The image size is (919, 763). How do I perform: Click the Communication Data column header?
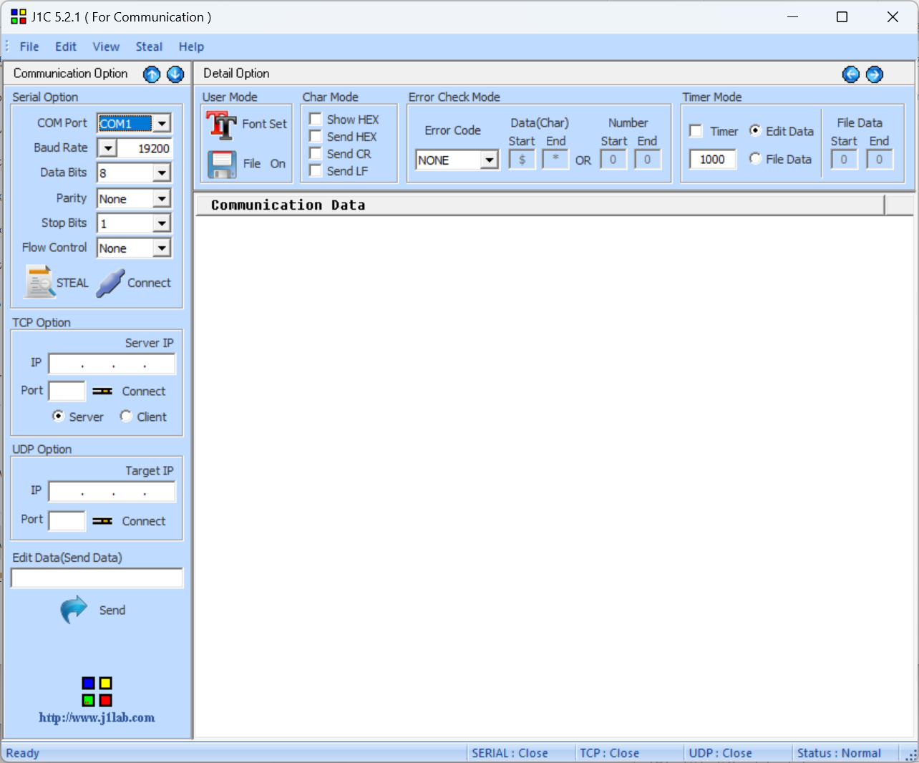pyautogui.click(x=540, y=205)
